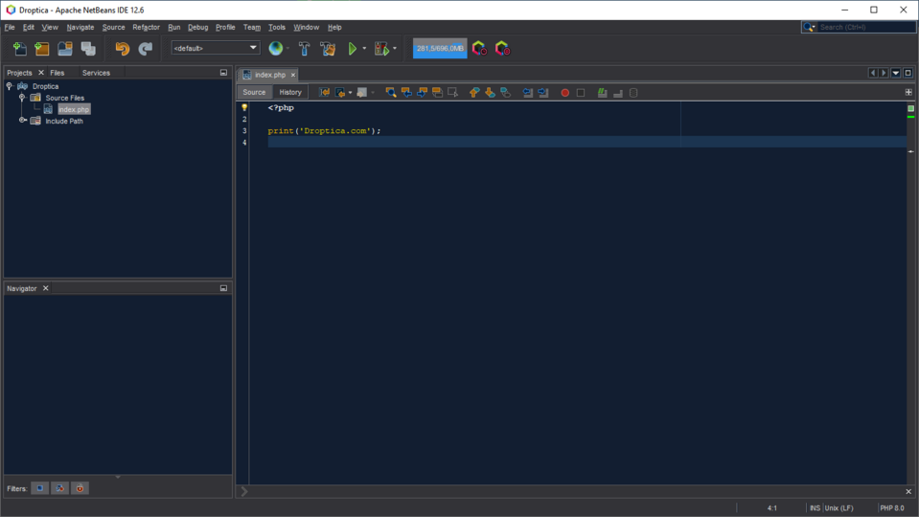
Task: Click the Search (Ctrl+I) input field
Action: [865, 27]
